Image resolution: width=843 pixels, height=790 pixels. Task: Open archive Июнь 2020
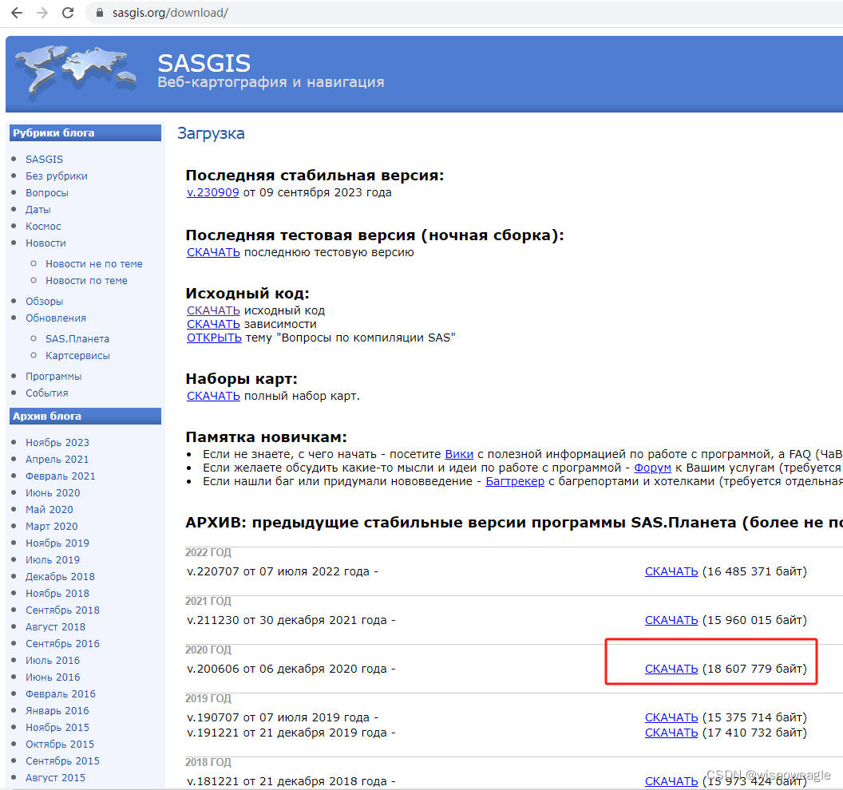[53, 493]
